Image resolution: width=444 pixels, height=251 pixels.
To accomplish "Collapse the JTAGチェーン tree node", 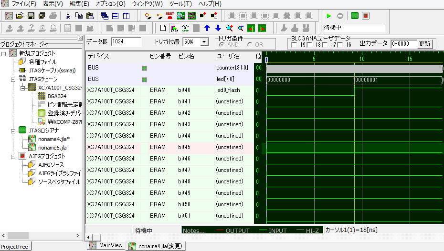I will (13, 79).
